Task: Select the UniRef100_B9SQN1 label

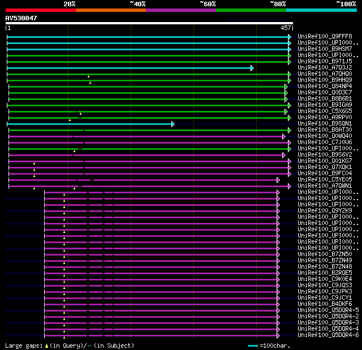Action: [x=325, y=124]
